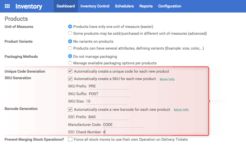
Task: Select "Manage available packaging options per products"
Action: [x=70, y=63]
